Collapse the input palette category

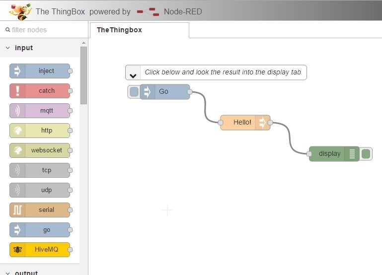tap(7, 48)
